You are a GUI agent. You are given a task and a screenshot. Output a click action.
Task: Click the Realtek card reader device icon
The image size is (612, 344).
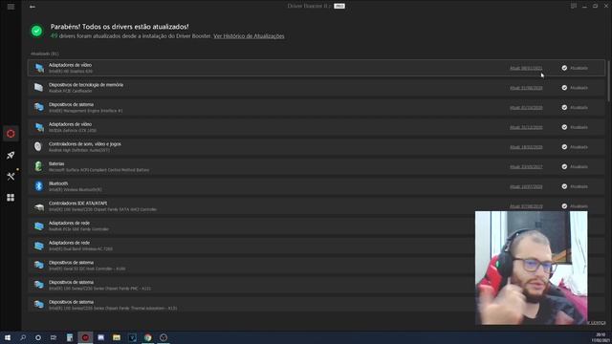point(38,87)
